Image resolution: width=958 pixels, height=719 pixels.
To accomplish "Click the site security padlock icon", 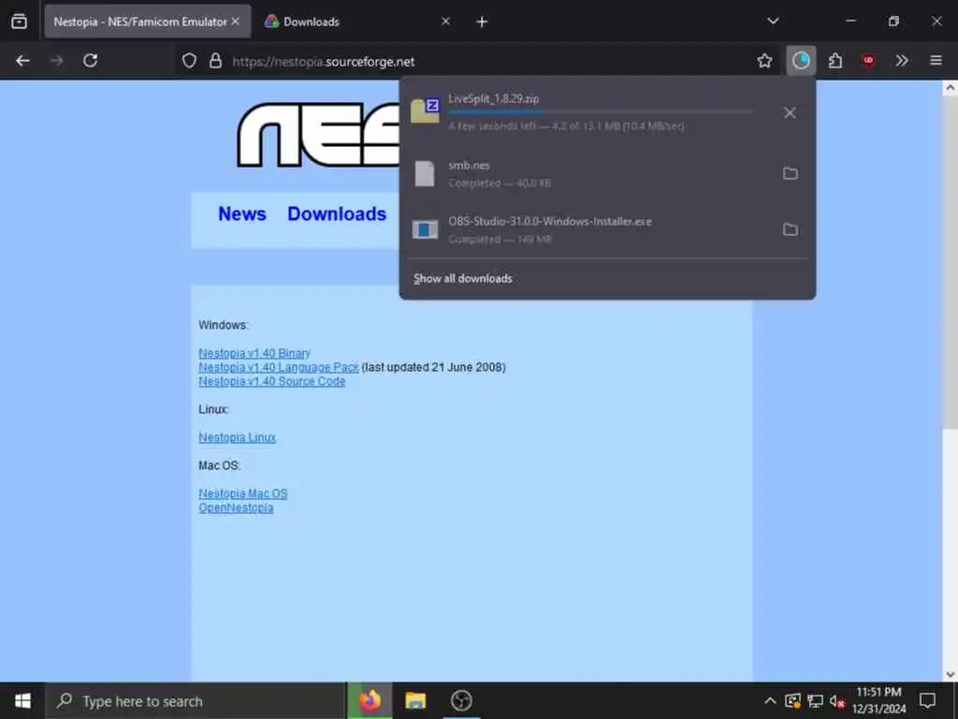I will coord(215,61).
